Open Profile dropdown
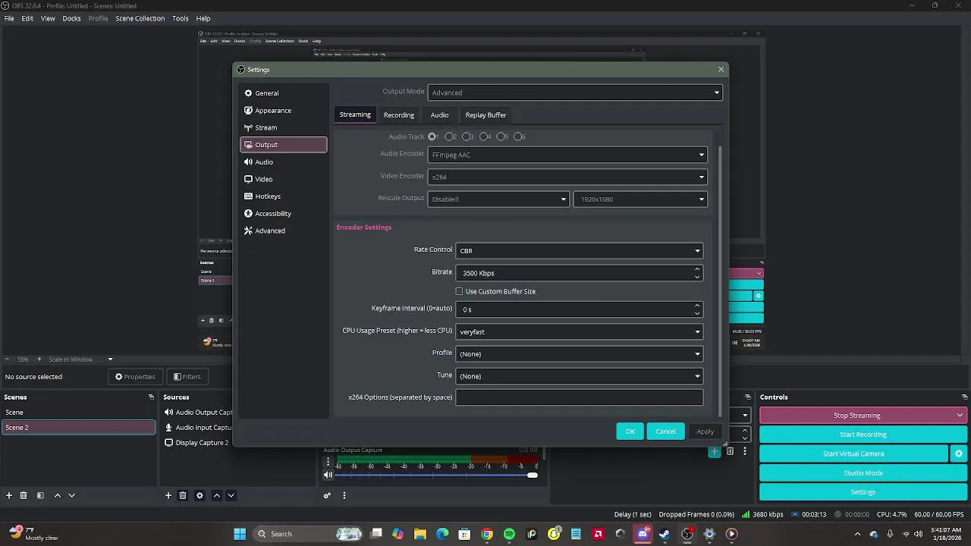This screenshot has height=546, width=971. click(x=579, y=354)
